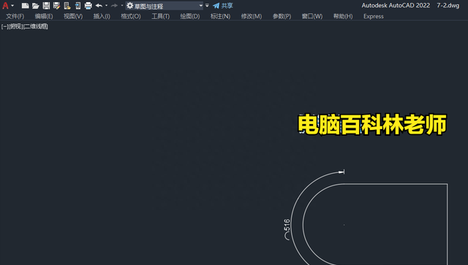Open the 插入(I) menu
468x265 pixels.
(x=102, y=16)
